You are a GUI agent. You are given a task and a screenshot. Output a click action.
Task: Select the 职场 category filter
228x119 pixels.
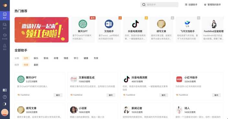(x=46, y=58)
